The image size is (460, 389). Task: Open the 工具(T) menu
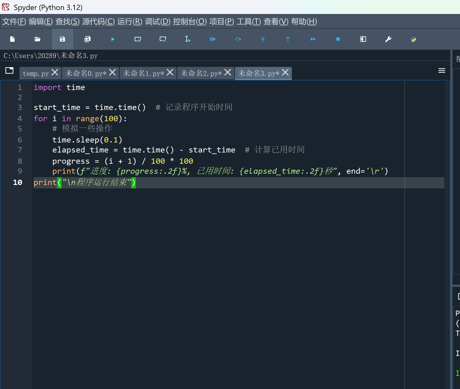point(249,22)
